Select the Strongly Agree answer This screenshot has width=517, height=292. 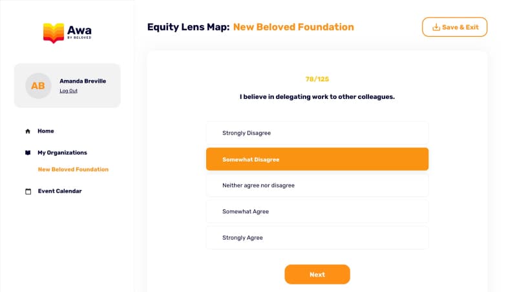317,238
